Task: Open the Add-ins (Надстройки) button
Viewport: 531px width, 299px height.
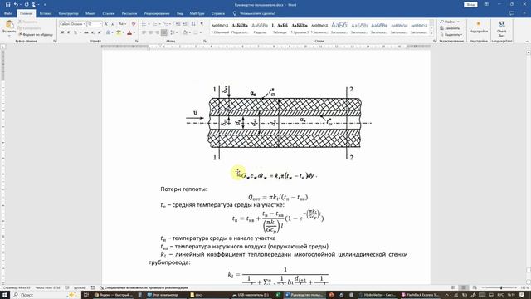Action: 479,27
